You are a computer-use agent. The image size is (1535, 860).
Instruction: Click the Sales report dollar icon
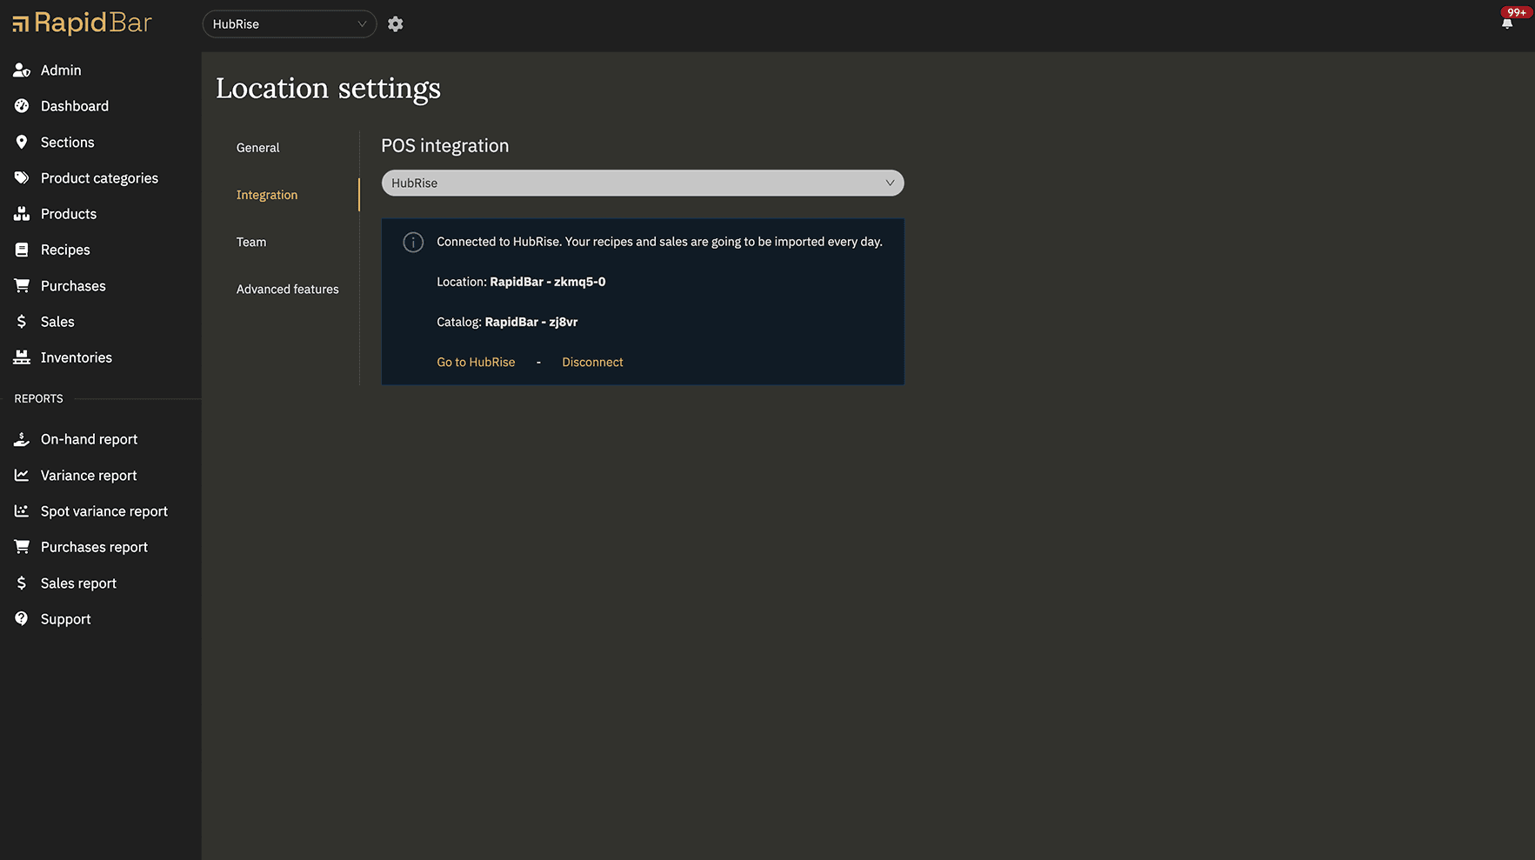[x=22, y=583]
